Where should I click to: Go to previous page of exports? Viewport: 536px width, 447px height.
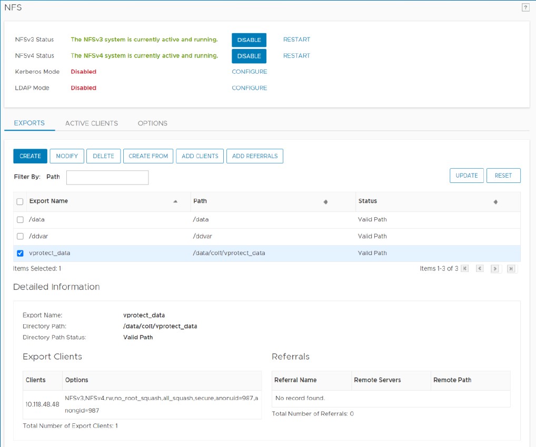480,269
